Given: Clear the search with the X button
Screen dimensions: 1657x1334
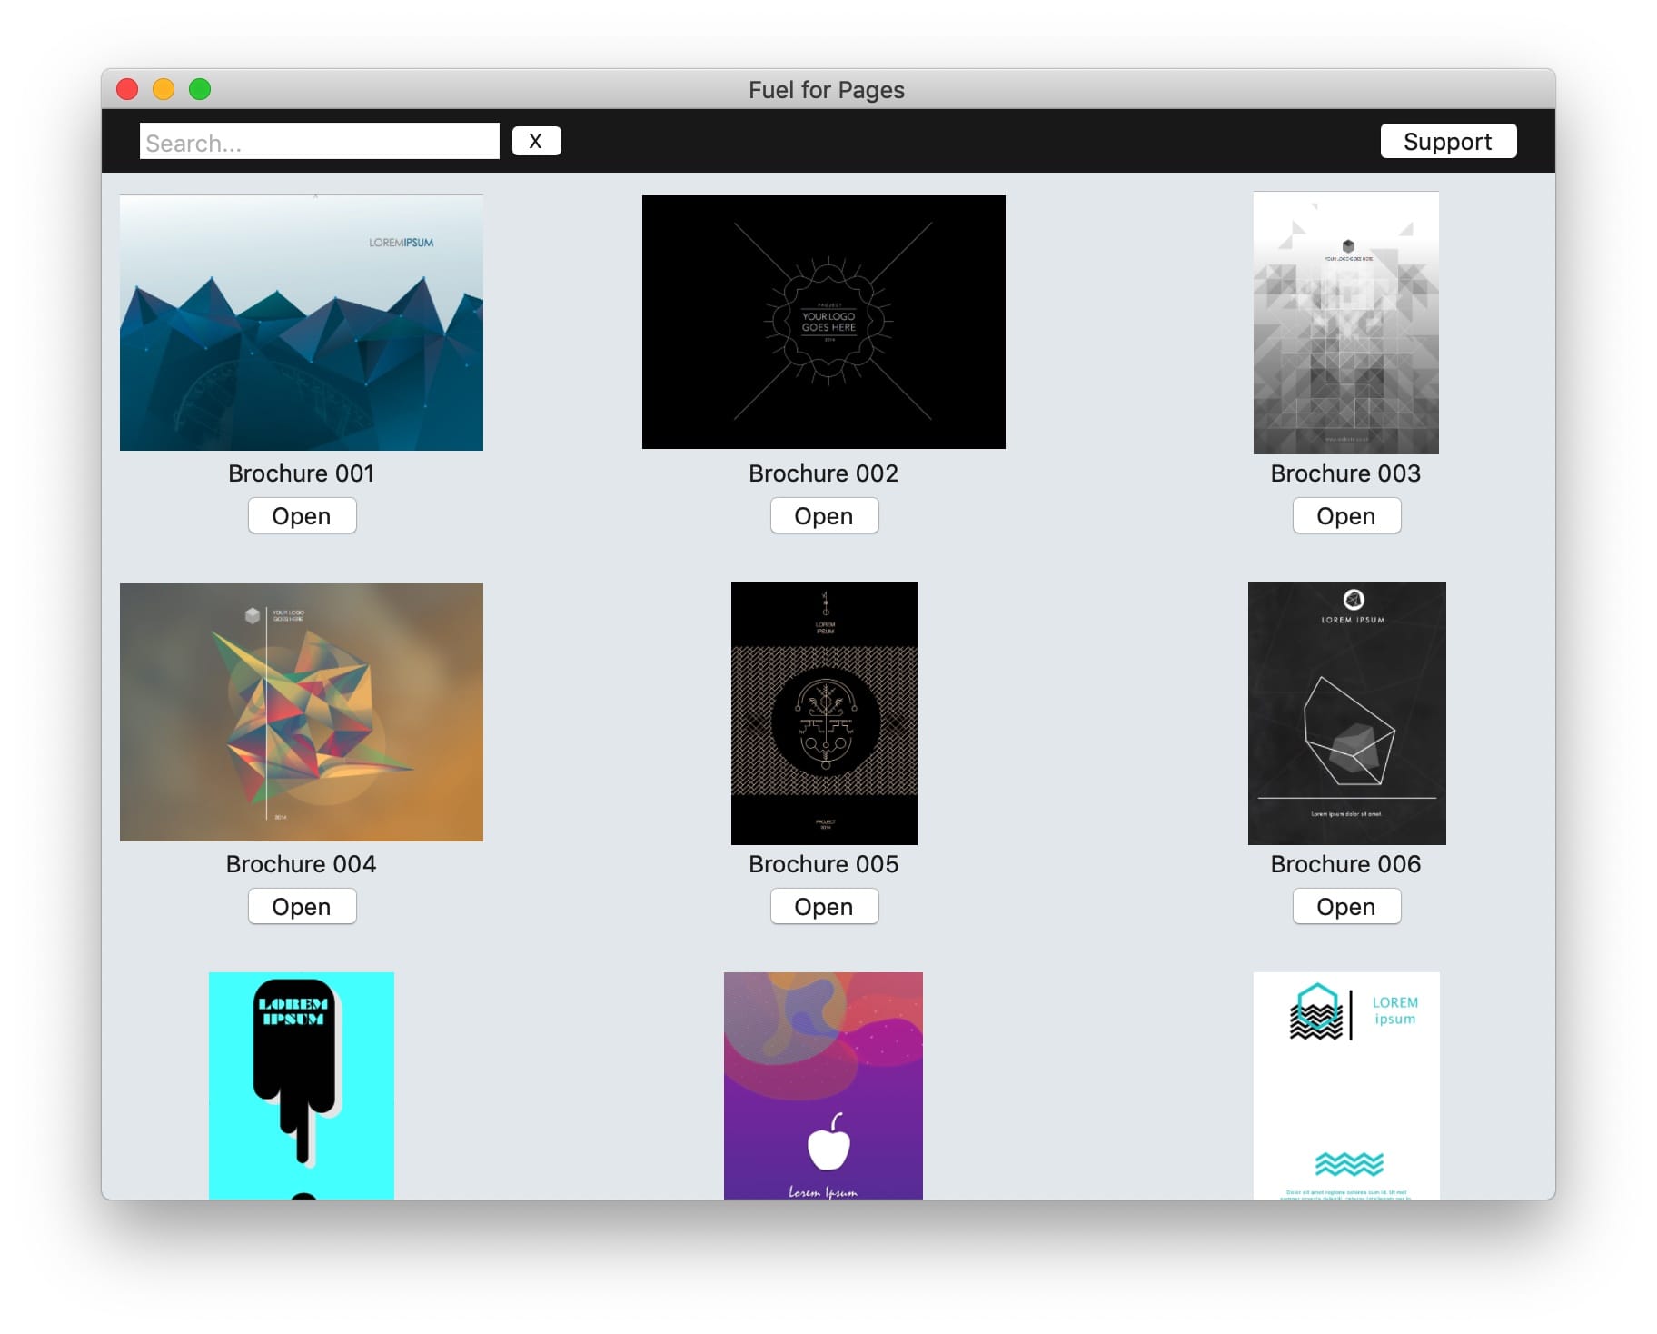Looking at the screenshot, I should 536,141.
